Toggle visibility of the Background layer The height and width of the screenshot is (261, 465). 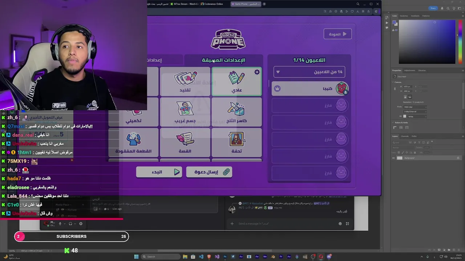point(393,158)
